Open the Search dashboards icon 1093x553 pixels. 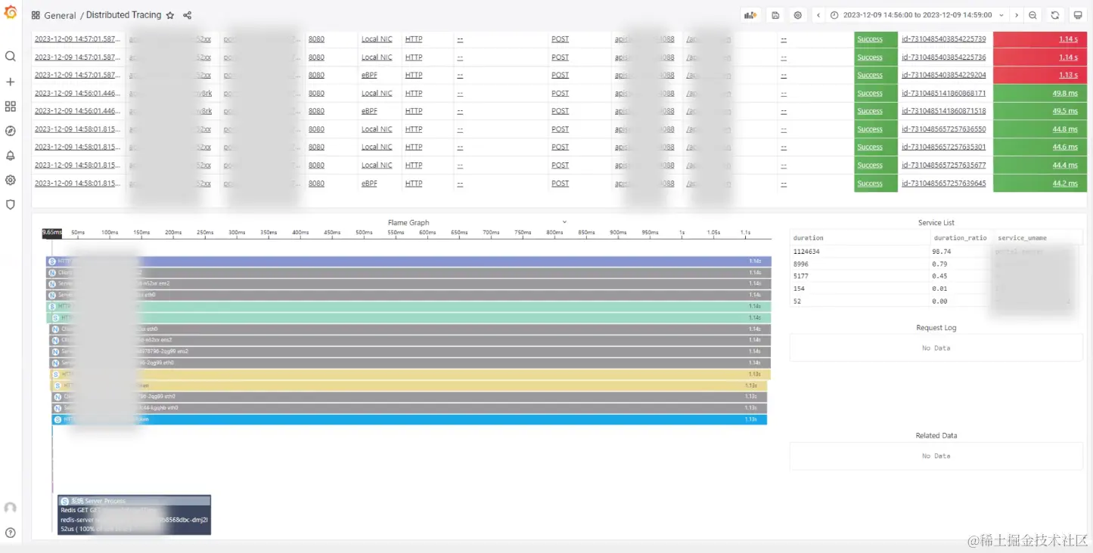[x=11, y=55]
